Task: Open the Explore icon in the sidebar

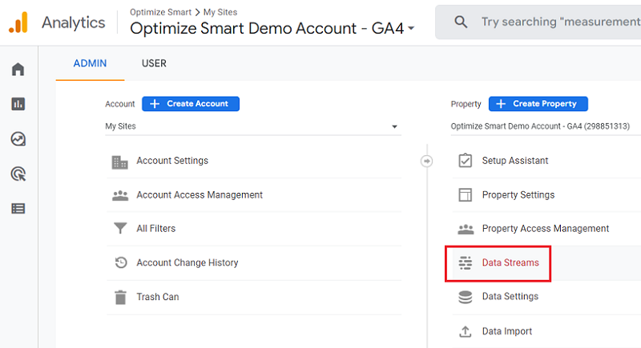Action: (18, 139)
